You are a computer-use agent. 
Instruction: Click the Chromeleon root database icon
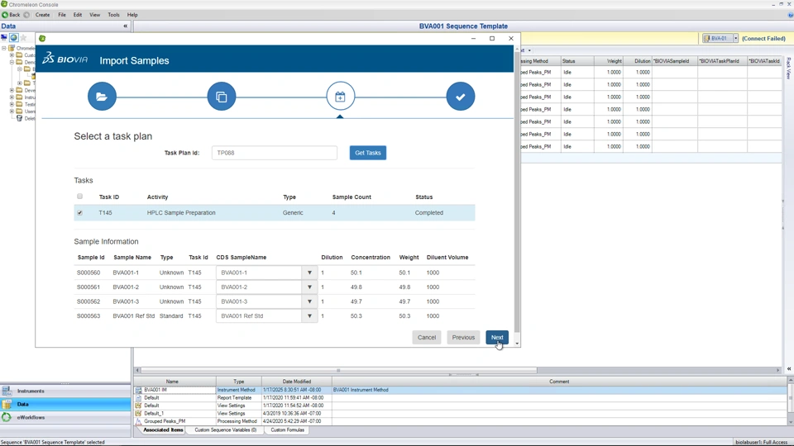coord(11,48)
